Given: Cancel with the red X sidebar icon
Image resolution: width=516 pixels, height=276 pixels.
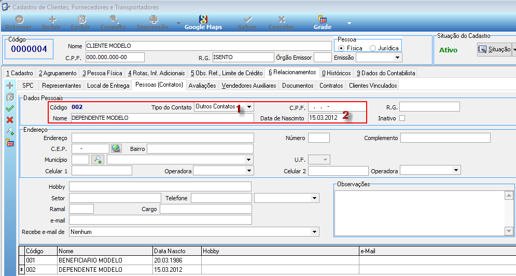Looking at the screenshot, I should [10, 120].
